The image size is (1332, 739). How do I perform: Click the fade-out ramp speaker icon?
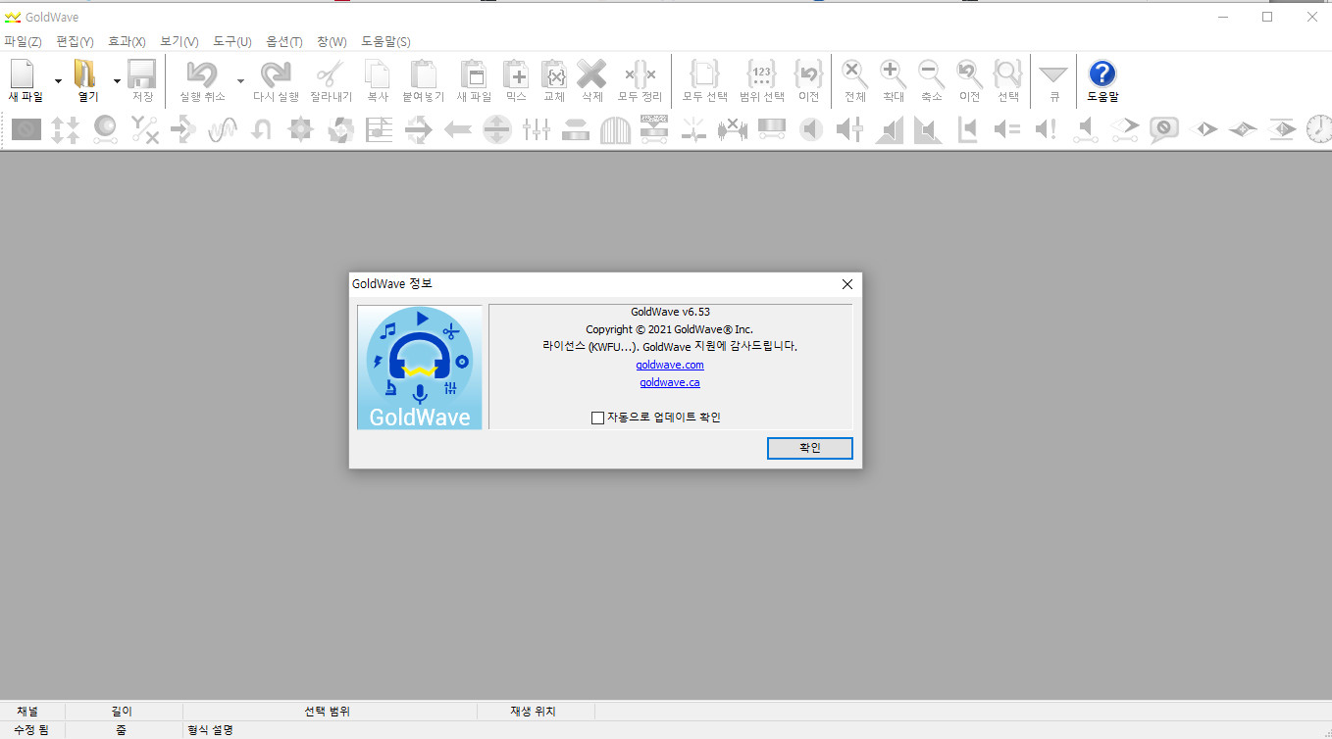(x=928, y=128)
